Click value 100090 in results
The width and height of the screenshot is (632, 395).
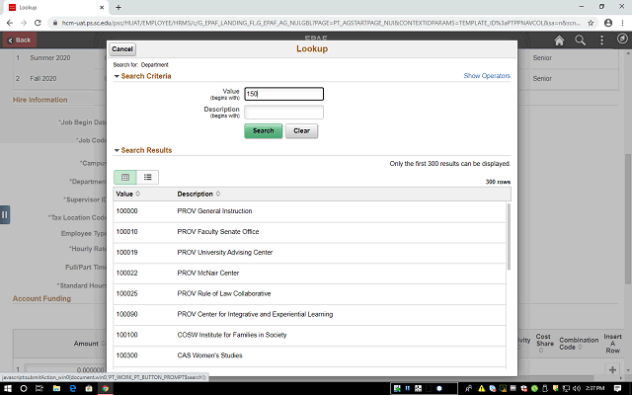(x=127, y=314)
